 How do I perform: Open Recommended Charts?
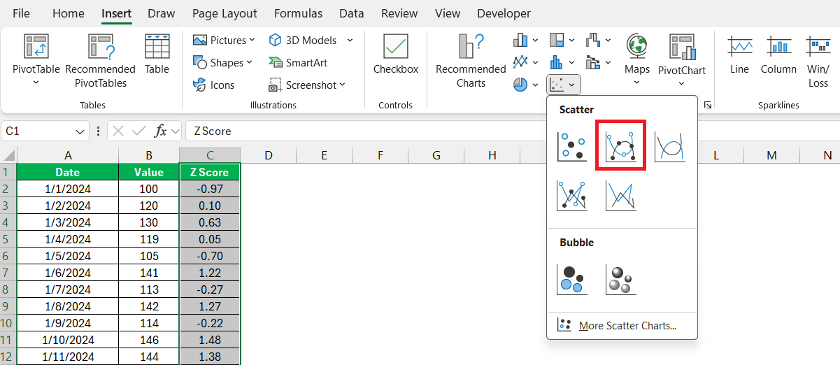coord(471,61)
